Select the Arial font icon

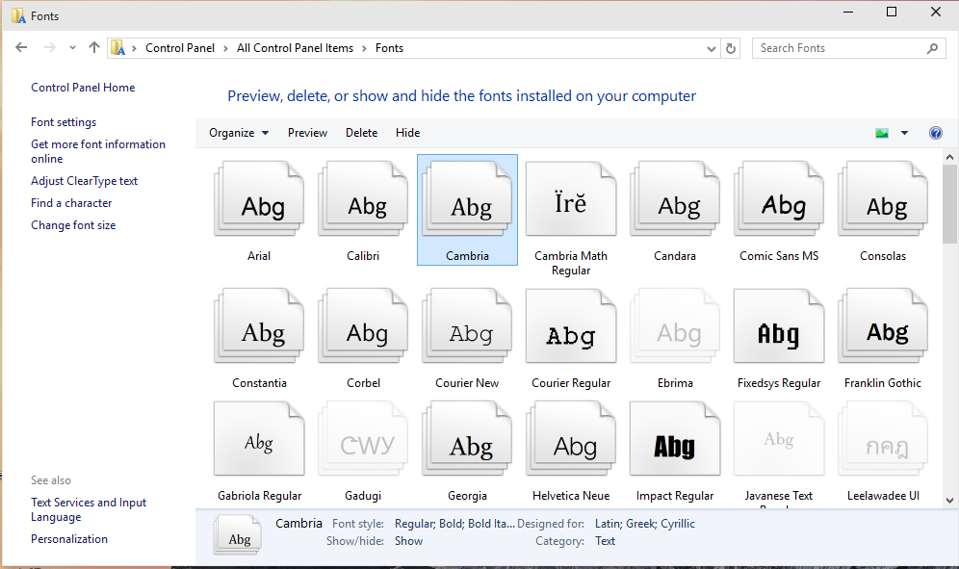click(259, 199)
